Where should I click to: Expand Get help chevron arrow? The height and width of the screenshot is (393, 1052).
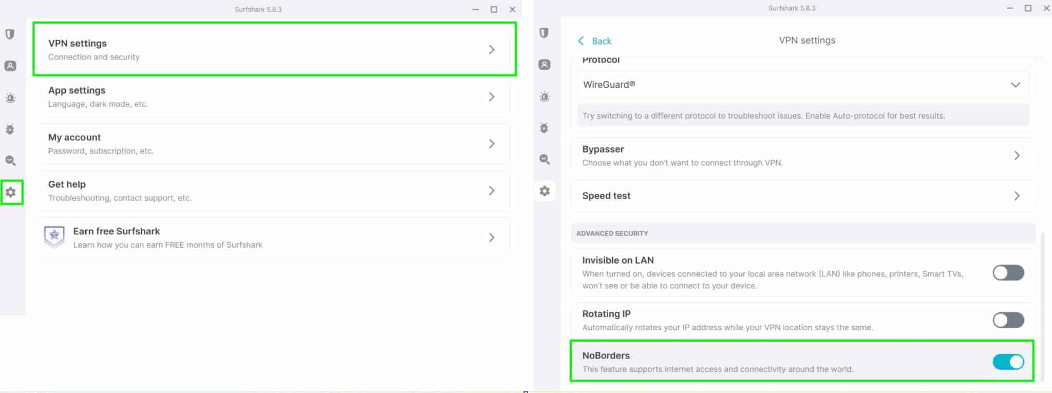tap(492, 191)
